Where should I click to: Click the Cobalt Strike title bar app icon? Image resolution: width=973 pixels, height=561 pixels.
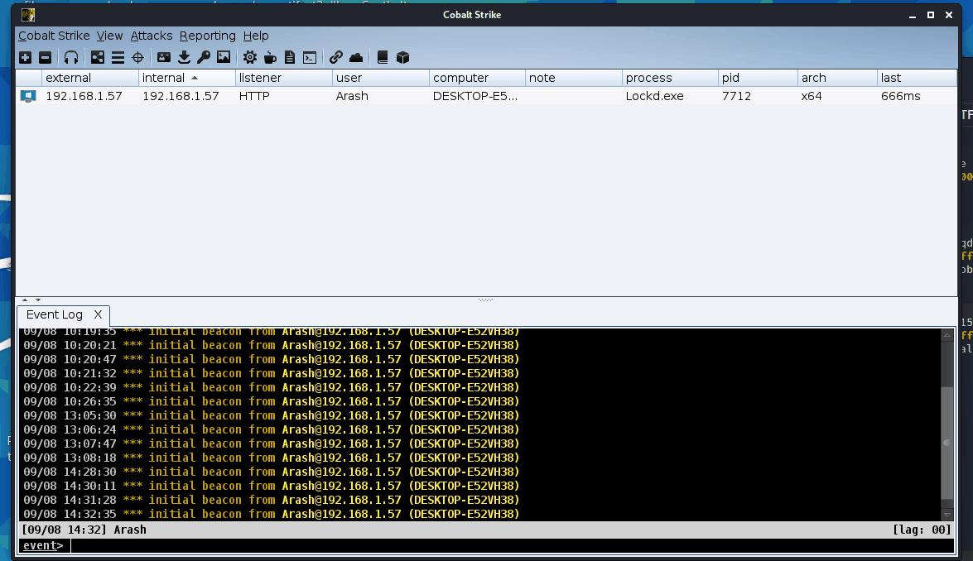click(x=28, y=14)
